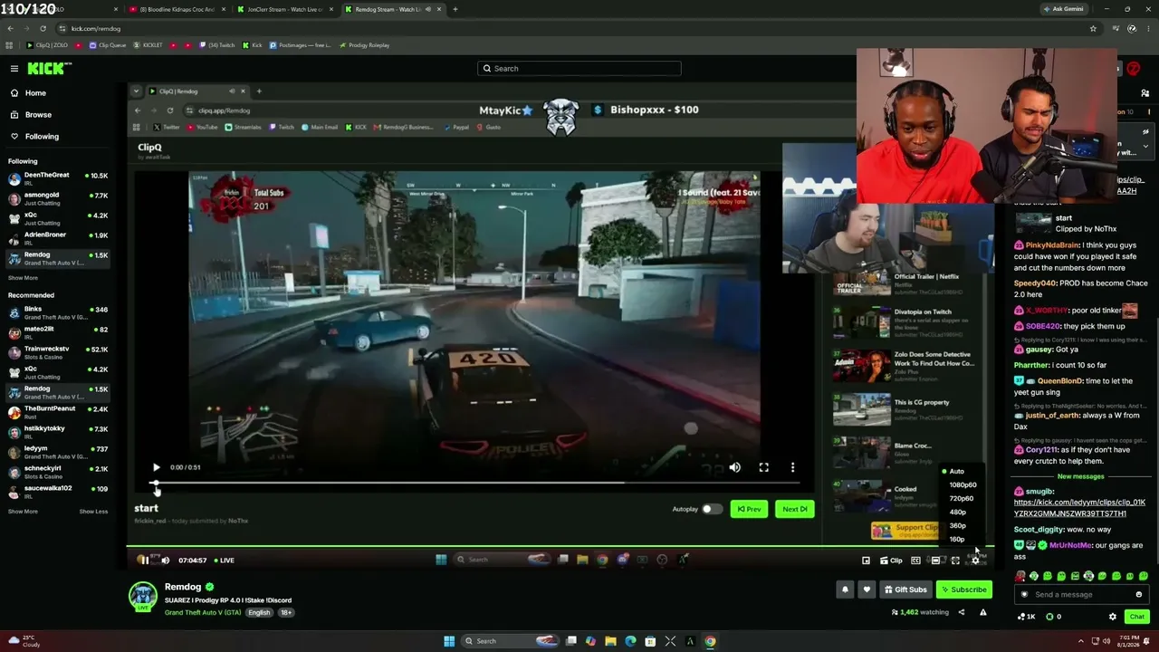Image resolution: width=1159 pixels, height=652 pixels.
Task: Create a Clip of the stream
Action: (892, 561)
